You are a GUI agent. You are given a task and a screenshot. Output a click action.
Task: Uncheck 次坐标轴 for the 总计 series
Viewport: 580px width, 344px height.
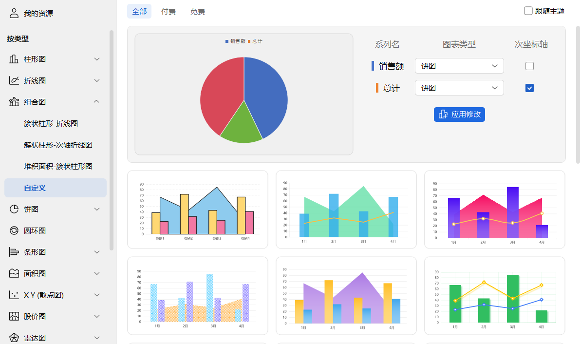(529, 88)
